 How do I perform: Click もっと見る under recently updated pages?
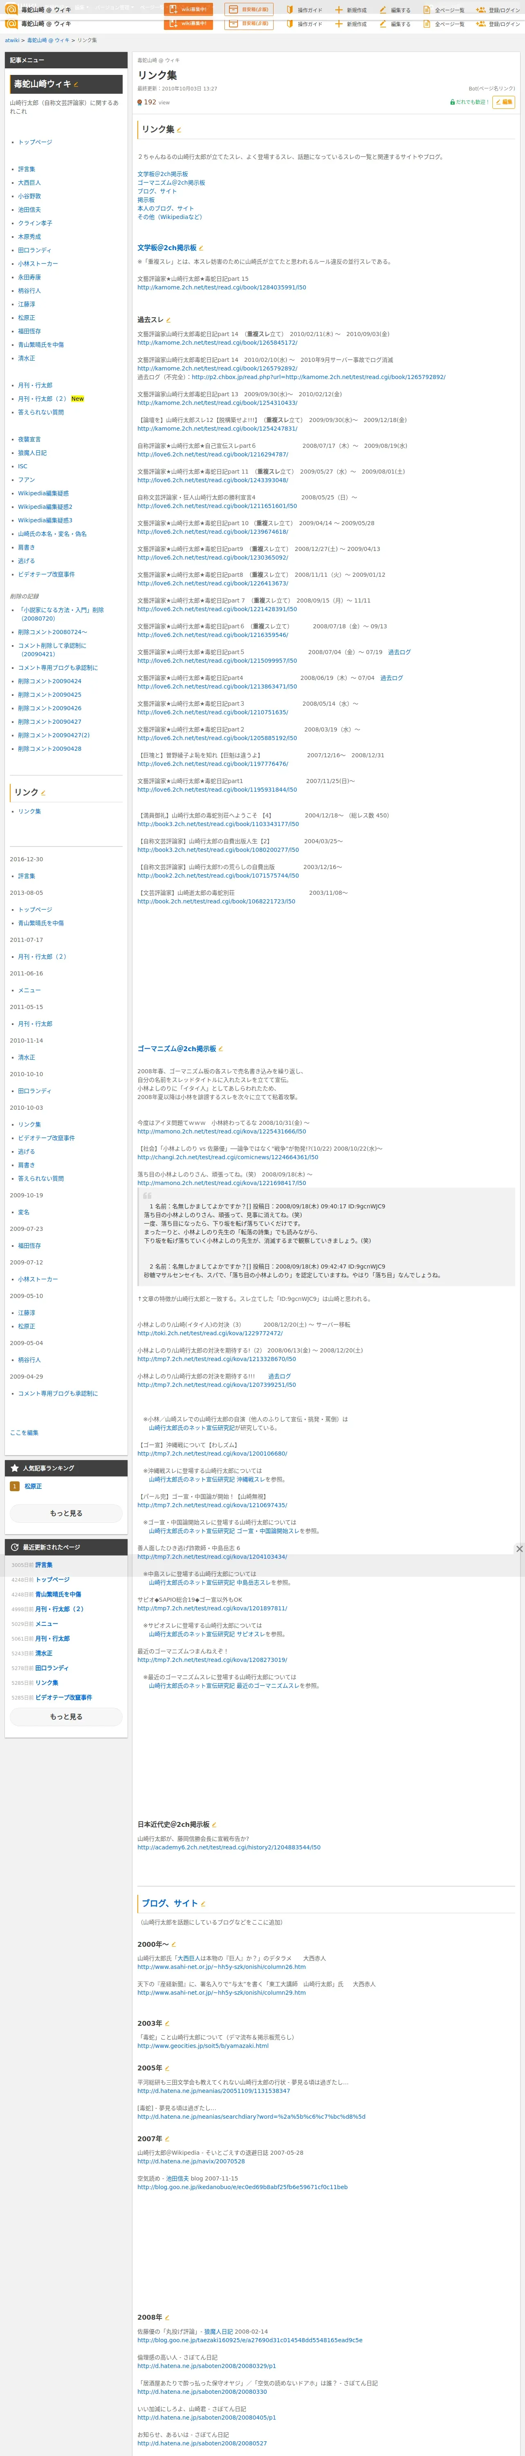66,1717
